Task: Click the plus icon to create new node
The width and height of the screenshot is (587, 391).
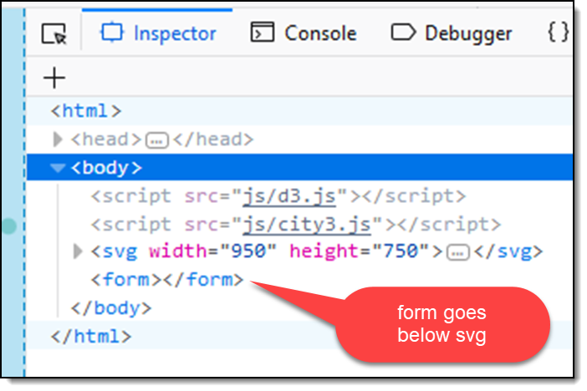Action: 54,78
